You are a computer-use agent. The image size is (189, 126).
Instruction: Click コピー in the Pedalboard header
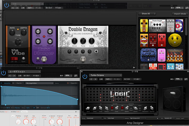pos(30,8)
